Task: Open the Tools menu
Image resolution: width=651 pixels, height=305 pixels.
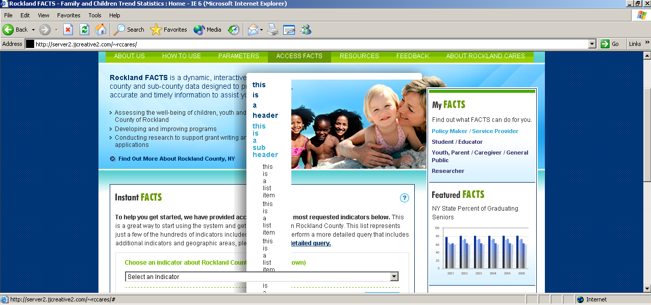Action: [95, 15]
